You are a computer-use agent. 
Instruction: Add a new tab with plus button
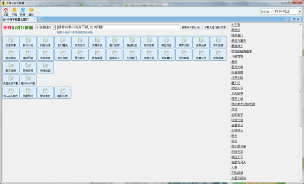[x=40, y=19]
